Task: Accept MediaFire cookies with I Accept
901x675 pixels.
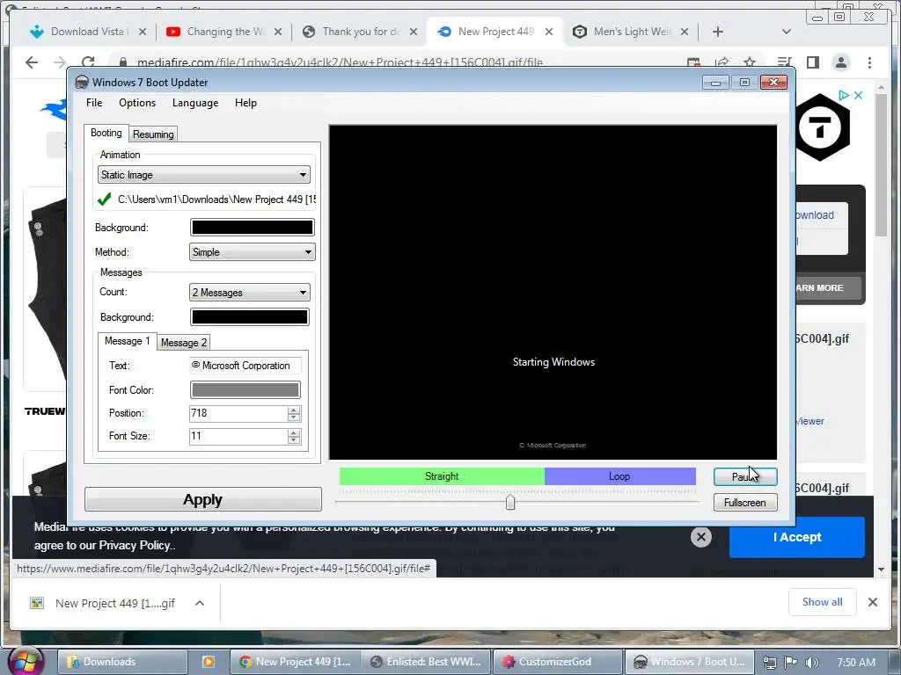Action: (x=797, y=537)
